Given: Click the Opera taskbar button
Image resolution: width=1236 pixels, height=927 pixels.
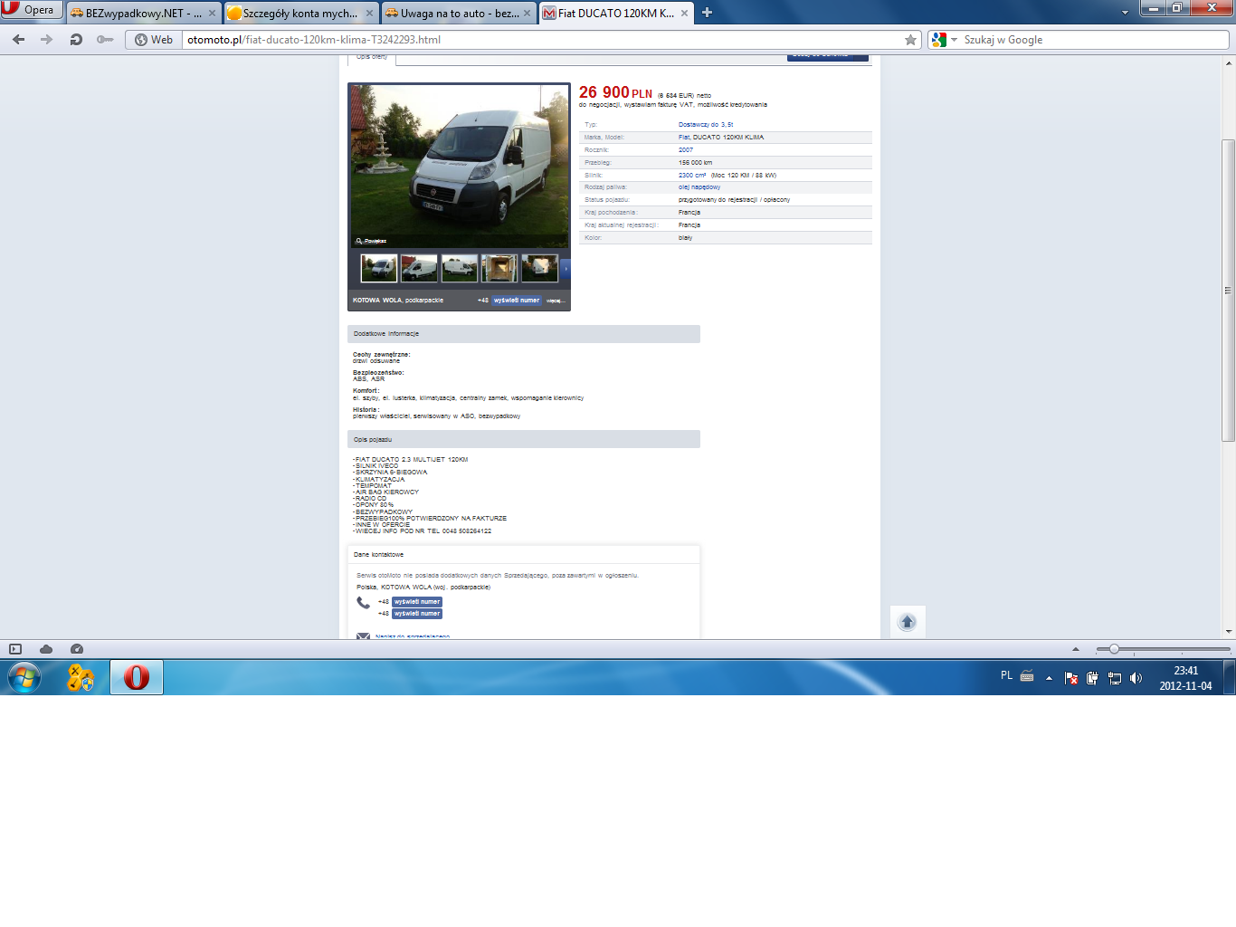Looking at the screenshot, I should point(137,677).
